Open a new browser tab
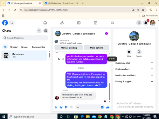Screen dimensions: 159x119 tap(83, 3)
